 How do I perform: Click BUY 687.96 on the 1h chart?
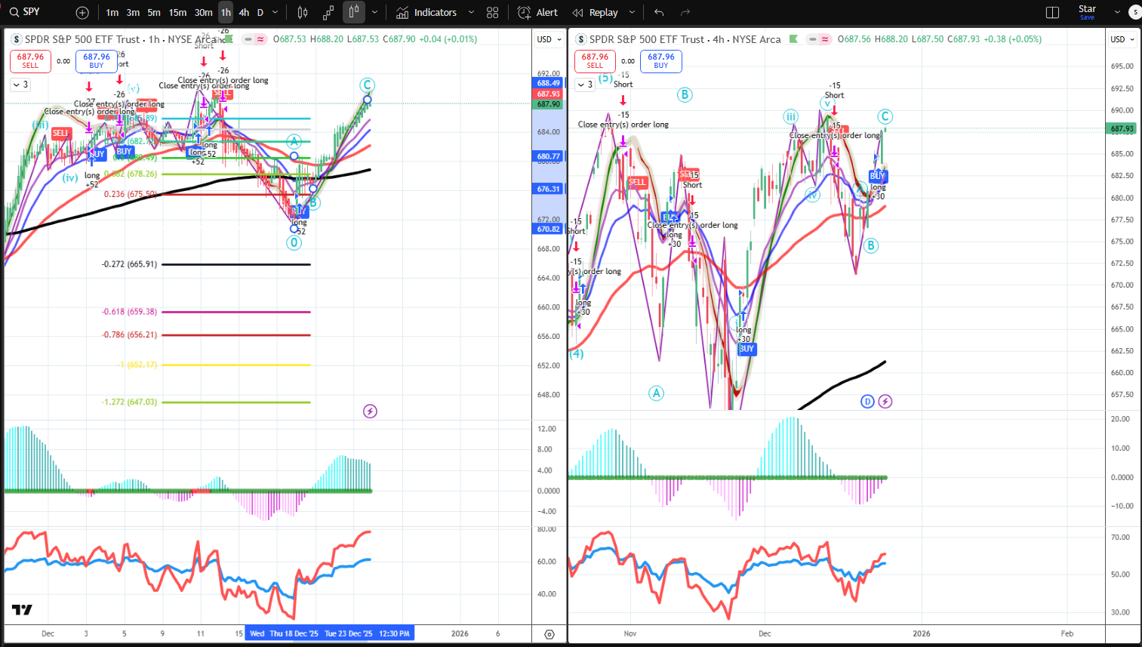tap(97, 61)
